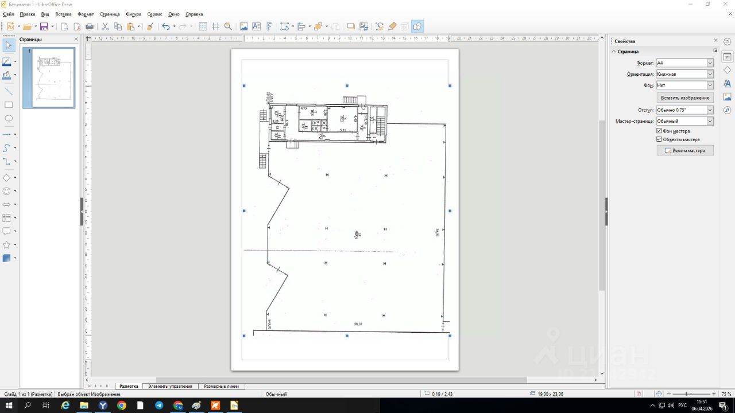735x413 pixels.
Task: Open the notification center in taskbar
Action: pyautogui.click(x=723, y=405)
